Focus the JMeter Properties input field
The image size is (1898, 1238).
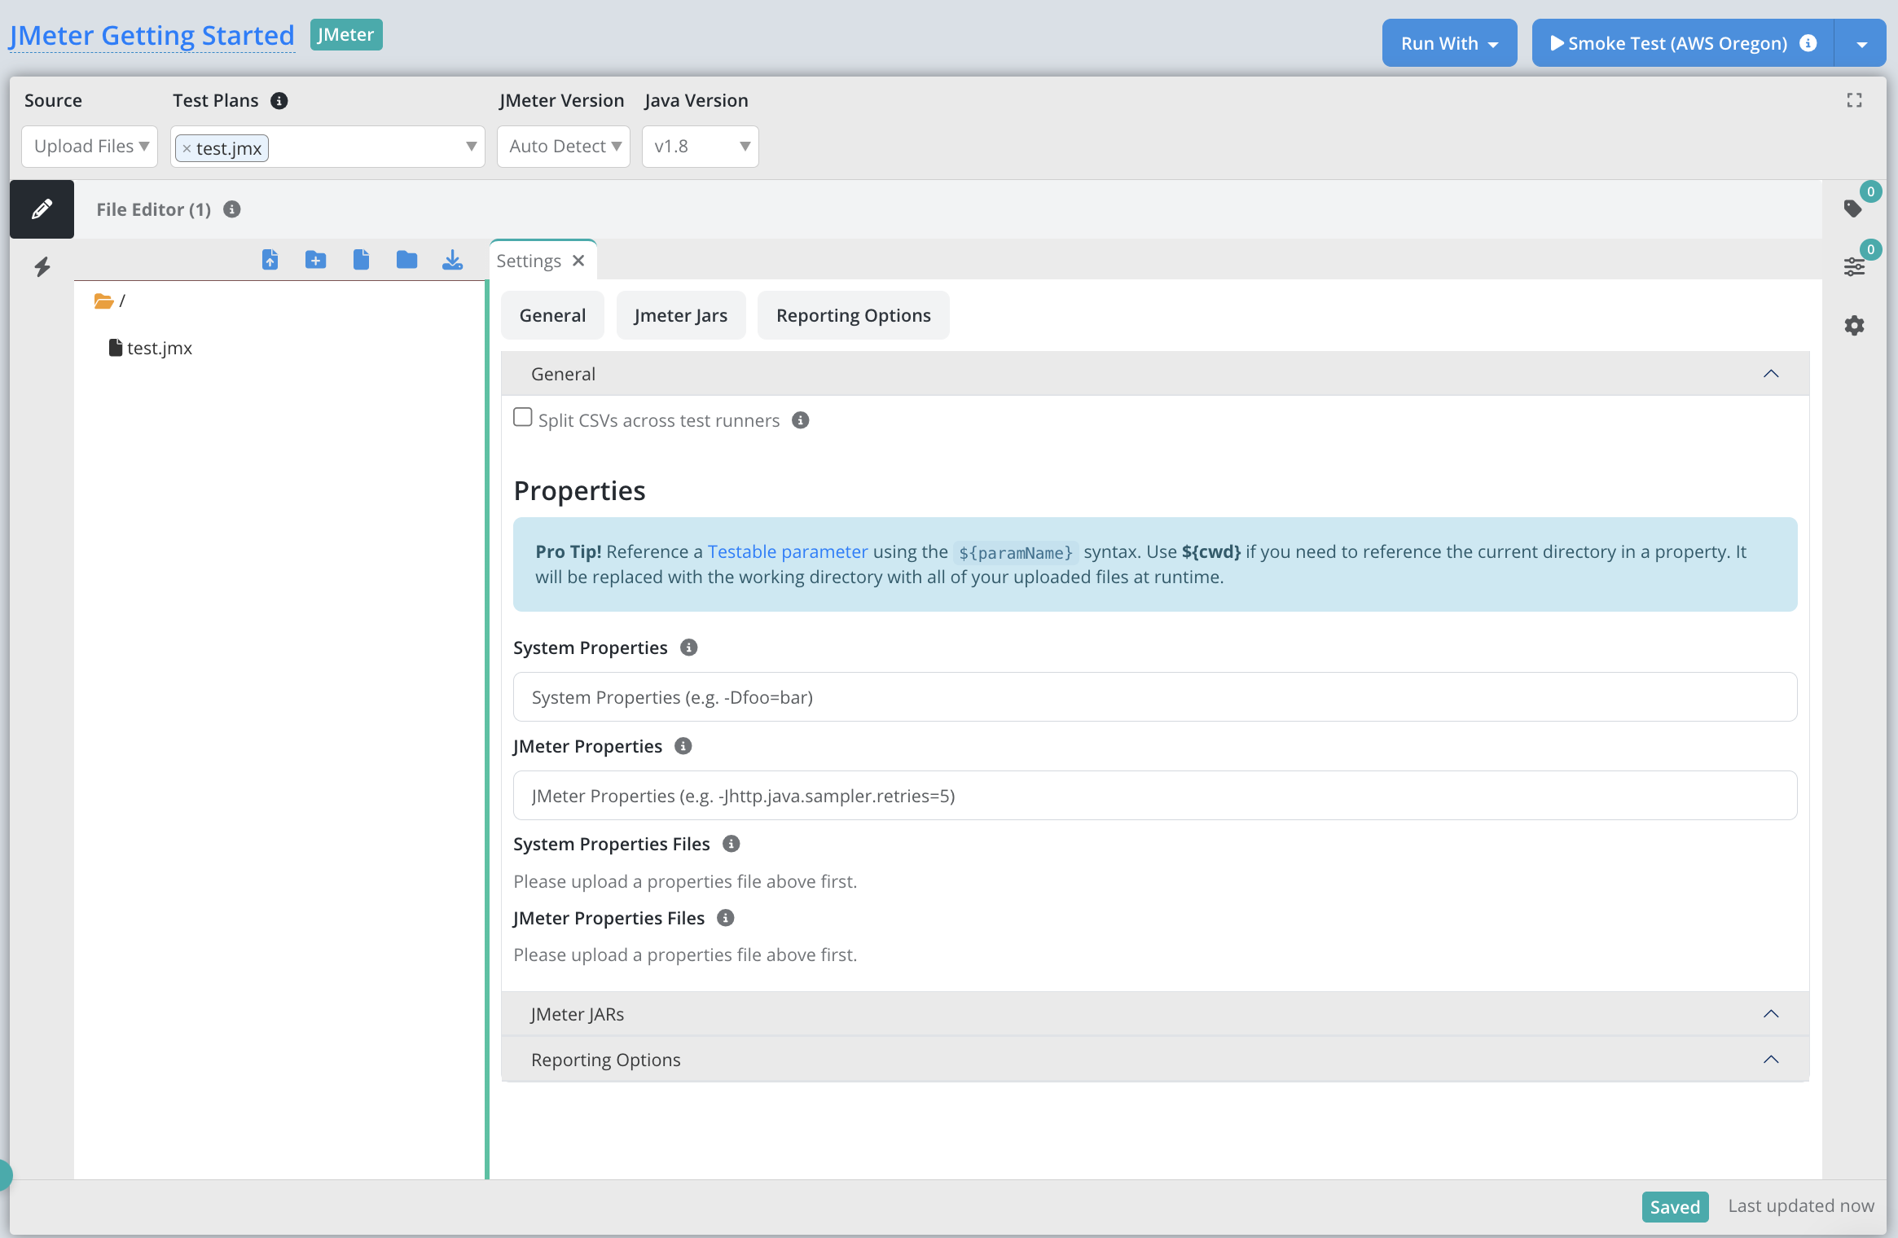click(1155, 795)
